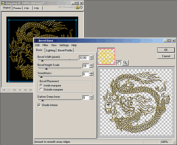Click the large dragon preview image
The width and height of the screenshot is (177, 145).
click(x=136, y=102)
